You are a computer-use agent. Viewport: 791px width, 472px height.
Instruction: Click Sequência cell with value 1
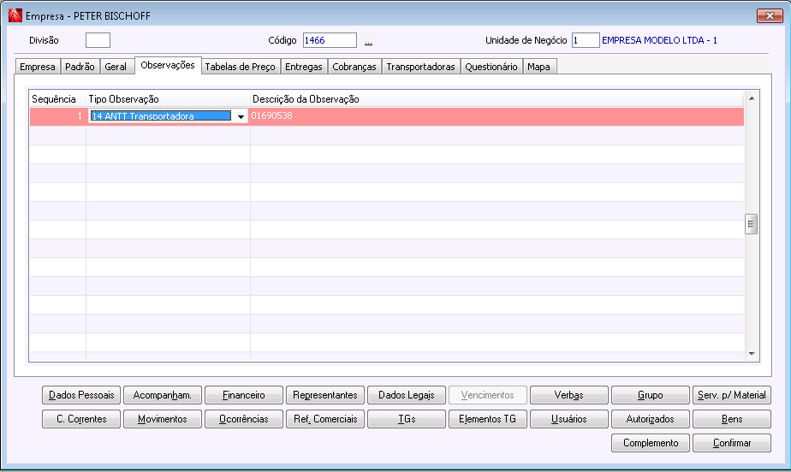coord(57,115)
